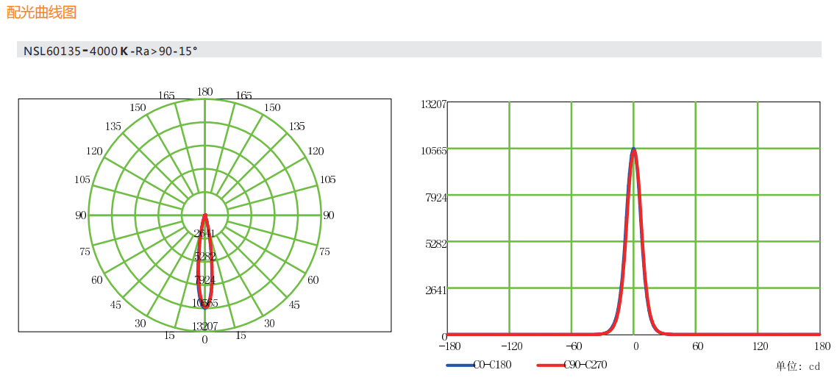
Task: Click the 2641 ring label in polar diagram
Action: pos(204,233)
